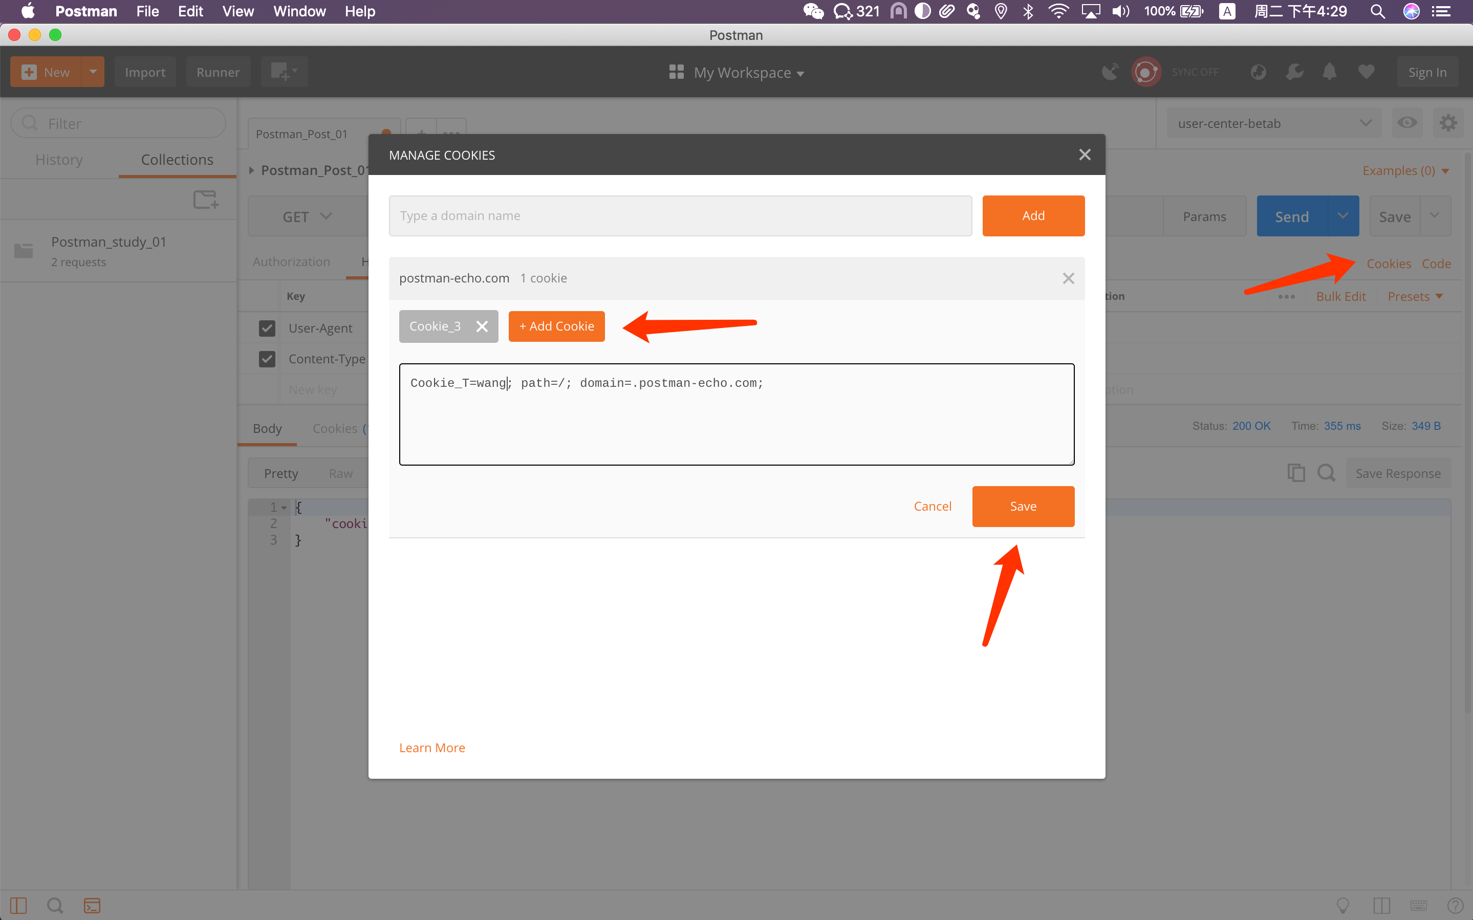The height and width of the screenshot is (920, 1473).
Task: Open the Learn More link
Action: (x=432, y=747)
